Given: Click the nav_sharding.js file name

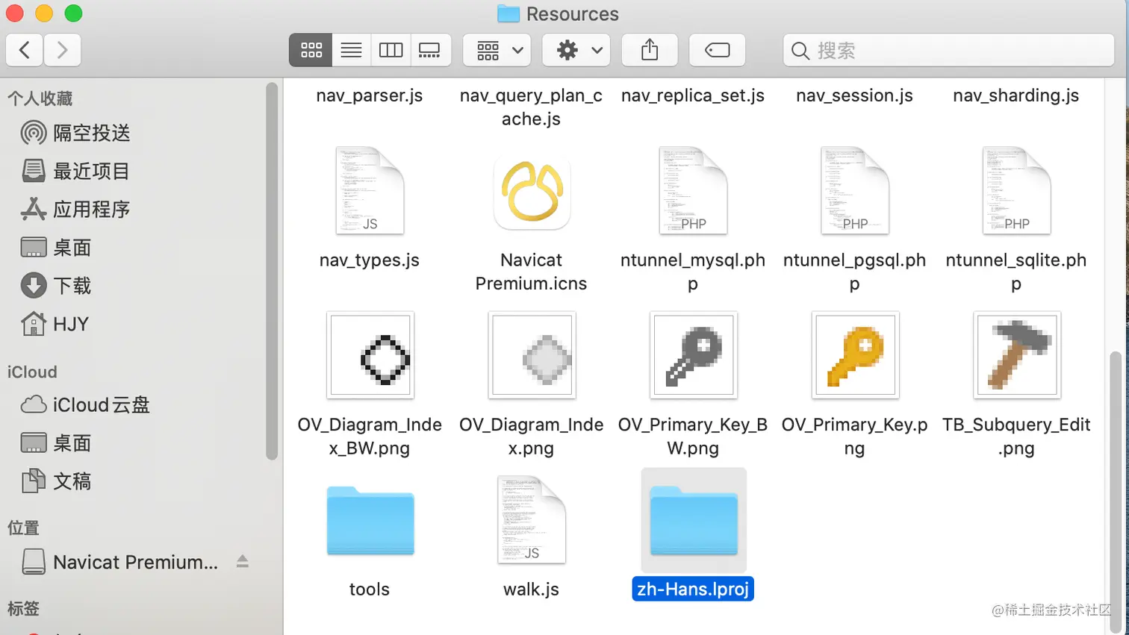Looking at the screenshot, I should point(1016,96).
